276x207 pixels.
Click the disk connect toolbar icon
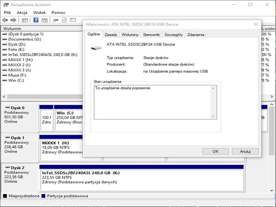56,20
